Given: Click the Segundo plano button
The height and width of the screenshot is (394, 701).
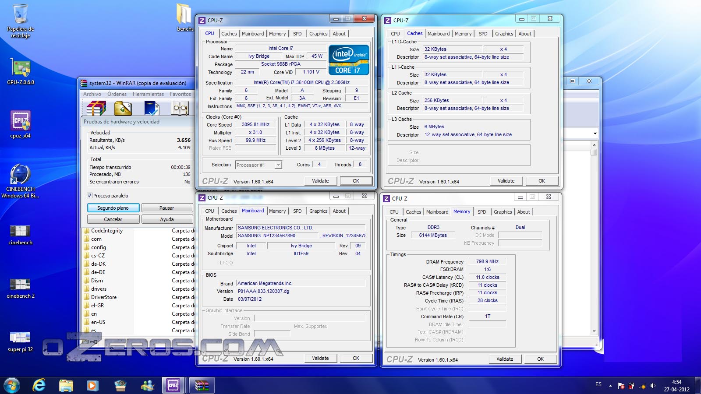Looking at the screenshot, I should [x=113, y=208].
